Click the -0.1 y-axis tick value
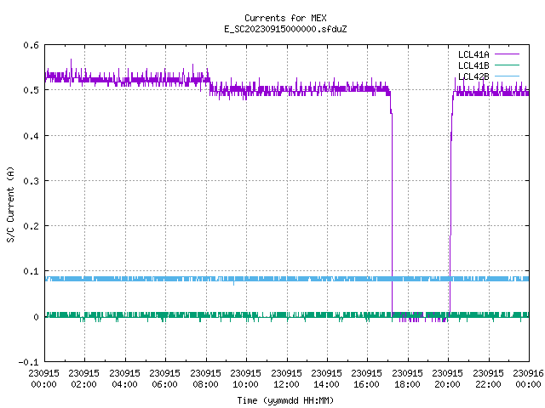 (28, 362)
